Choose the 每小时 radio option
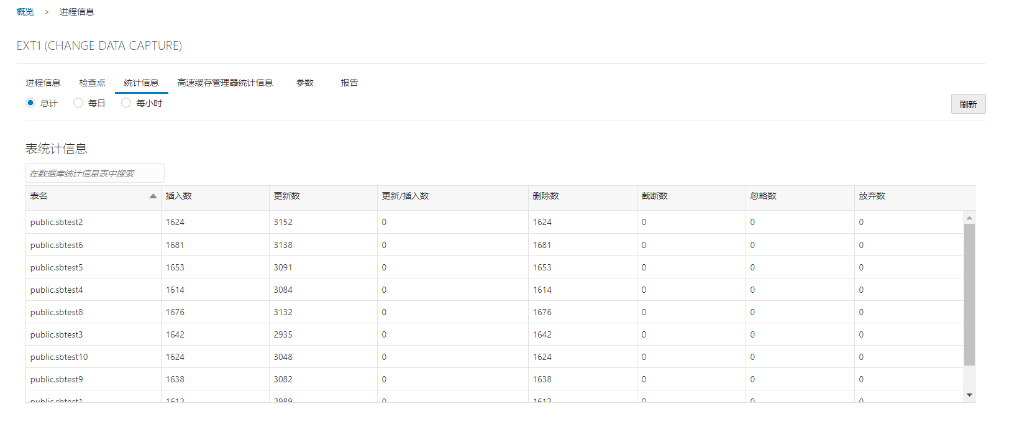The width and height of the screenshot is (1022, 437). [126, 103]
